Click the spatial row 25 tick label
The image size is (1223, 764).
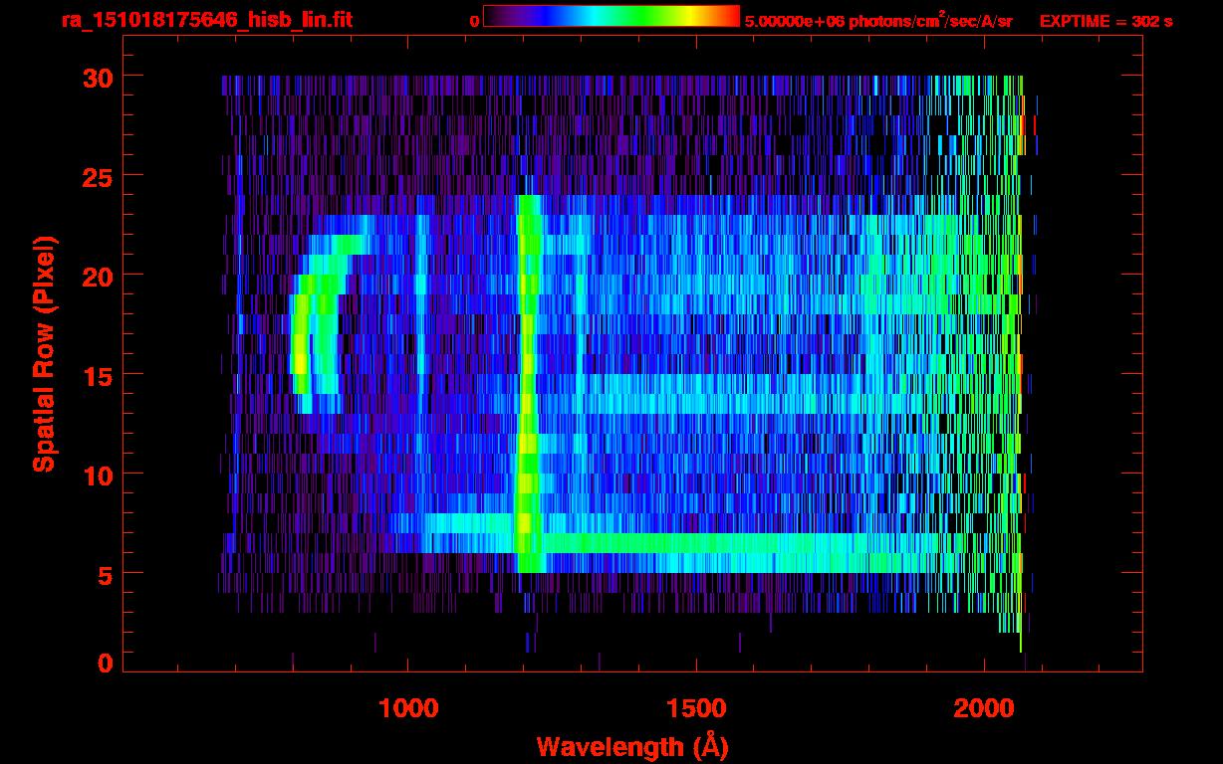click(x=97, y=176)
